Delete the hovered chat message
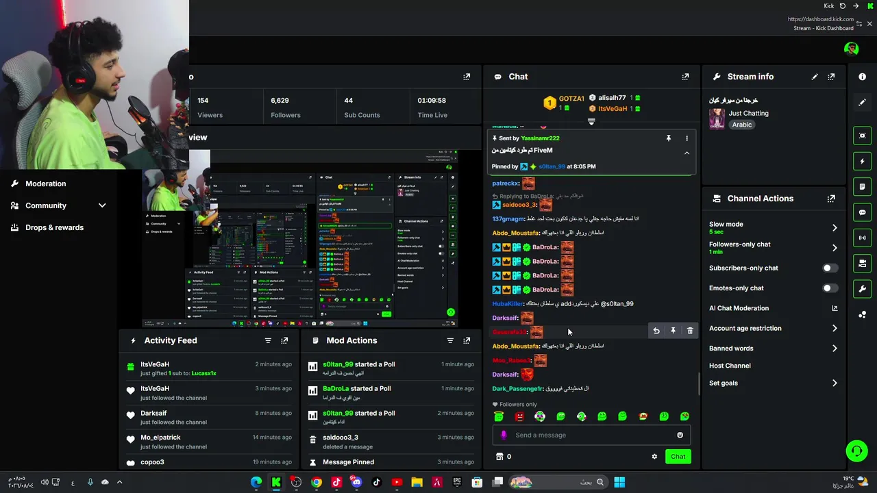This screenshot has width=877, height=493. 690,331
